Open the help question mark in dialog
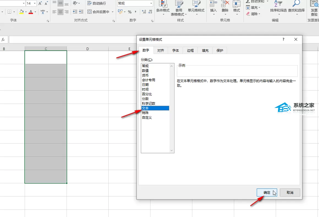The image size is (319, 217). (x=283, y=39)
